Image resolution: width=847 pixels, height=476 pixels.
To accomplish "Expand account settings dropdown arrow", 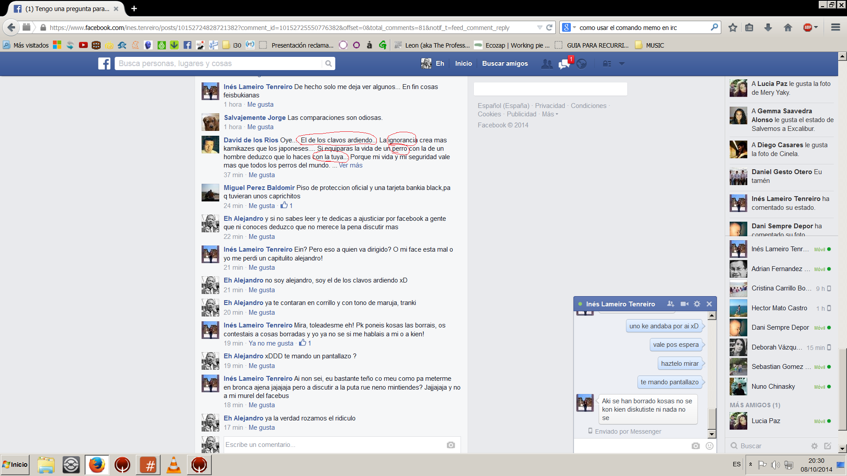I will (622, 64).
